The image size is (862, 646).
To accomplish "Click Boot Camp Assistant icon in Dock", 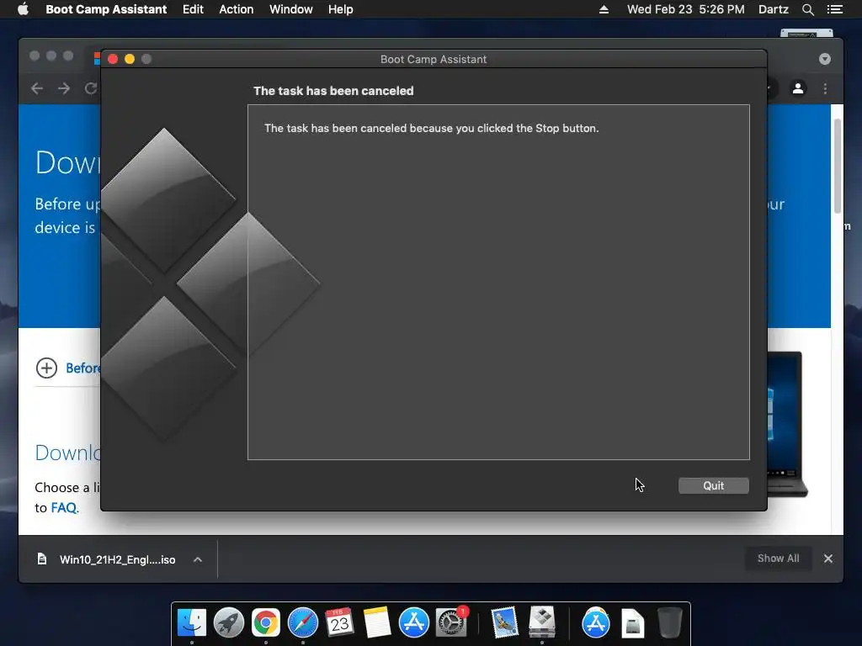I will coord(541,623).
